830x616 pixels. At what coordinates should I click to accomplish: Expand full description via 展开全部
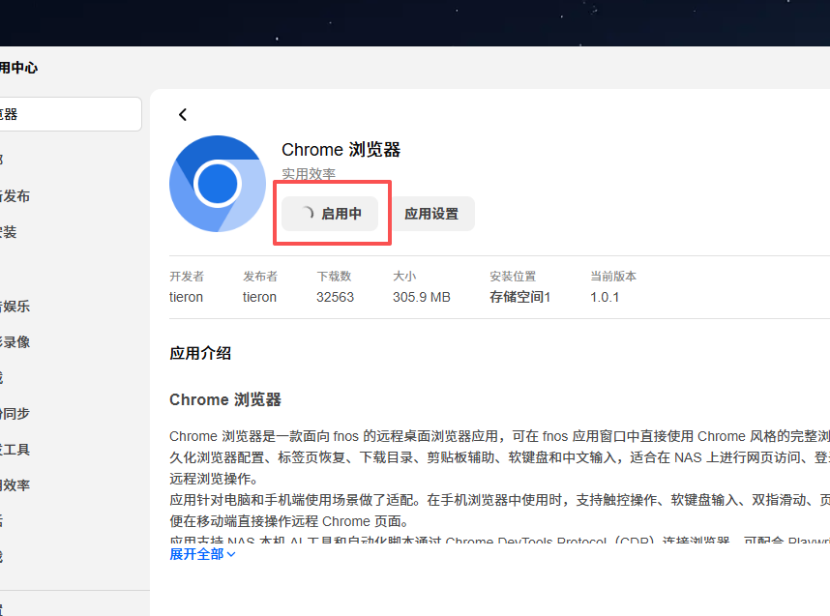[x=202, y=554]
